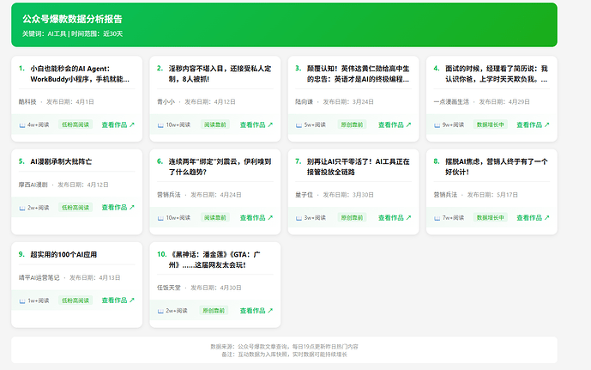
Task: Click title 别再让AI只干零活了
Action: pos(358,167)
